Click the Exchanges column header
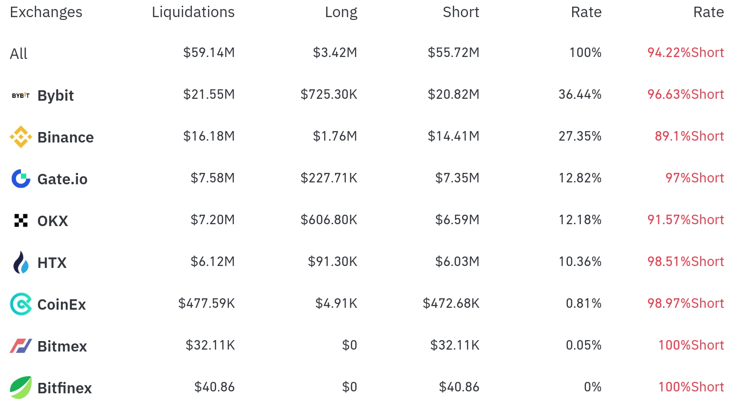Screen dimensions: 734x399 (x=46, y=12)
